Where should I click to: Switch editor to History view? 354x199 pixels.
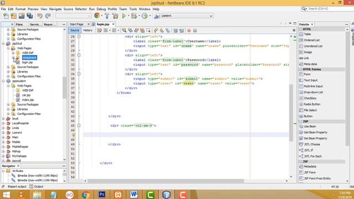[x=88, y=30]
